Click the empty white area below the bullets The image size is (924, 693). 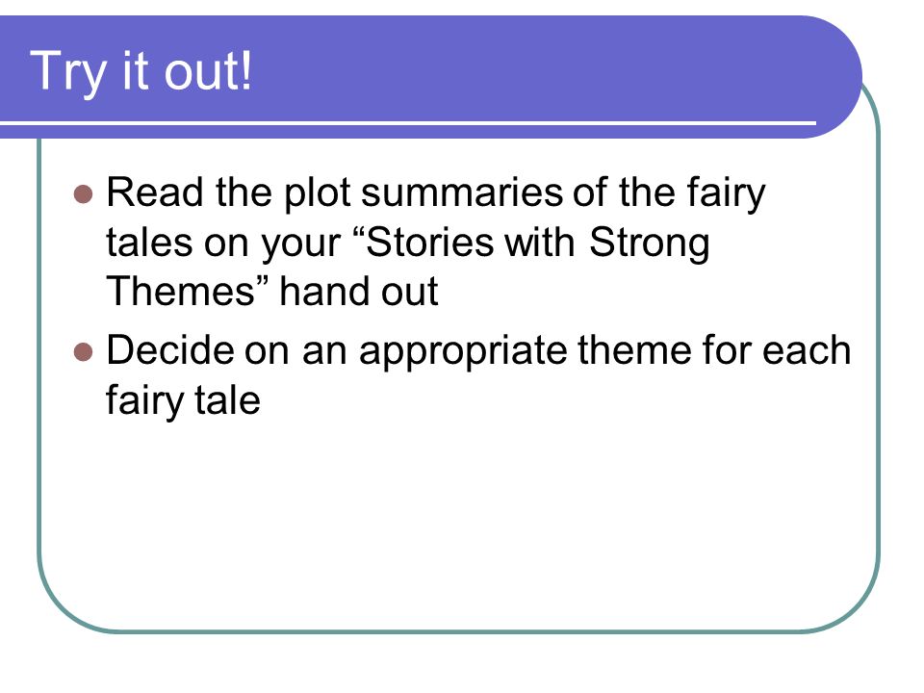tap(460, 519)
